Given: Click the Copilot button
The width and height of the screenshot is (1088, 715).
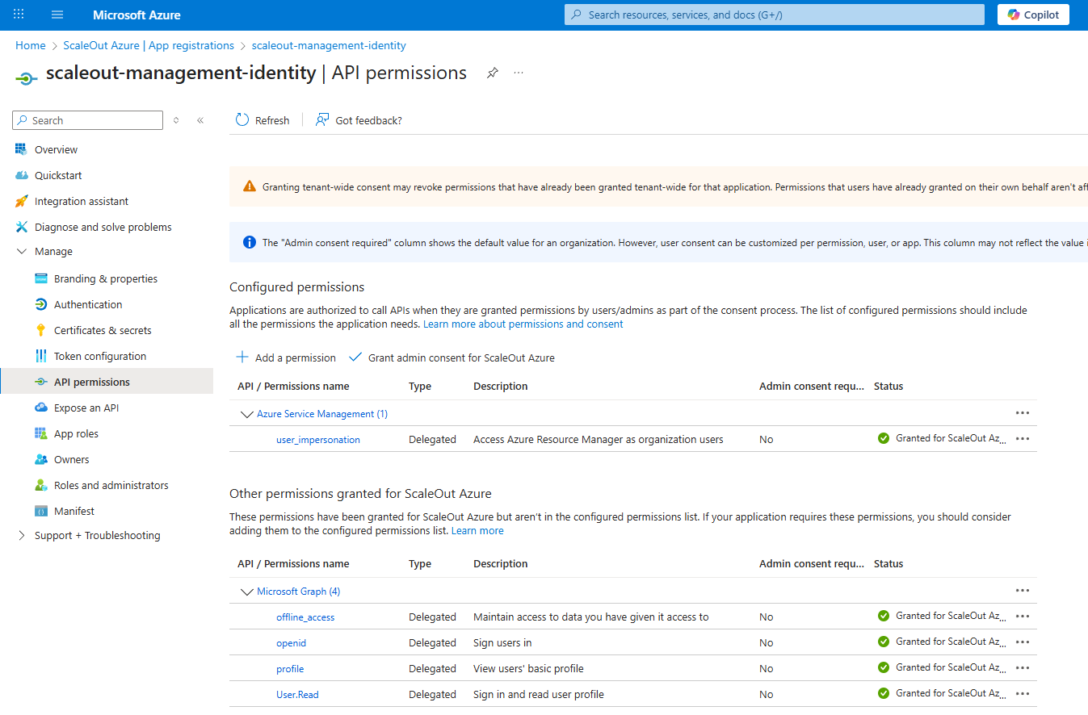Looking at the screenshot, I should [1033, 15].
